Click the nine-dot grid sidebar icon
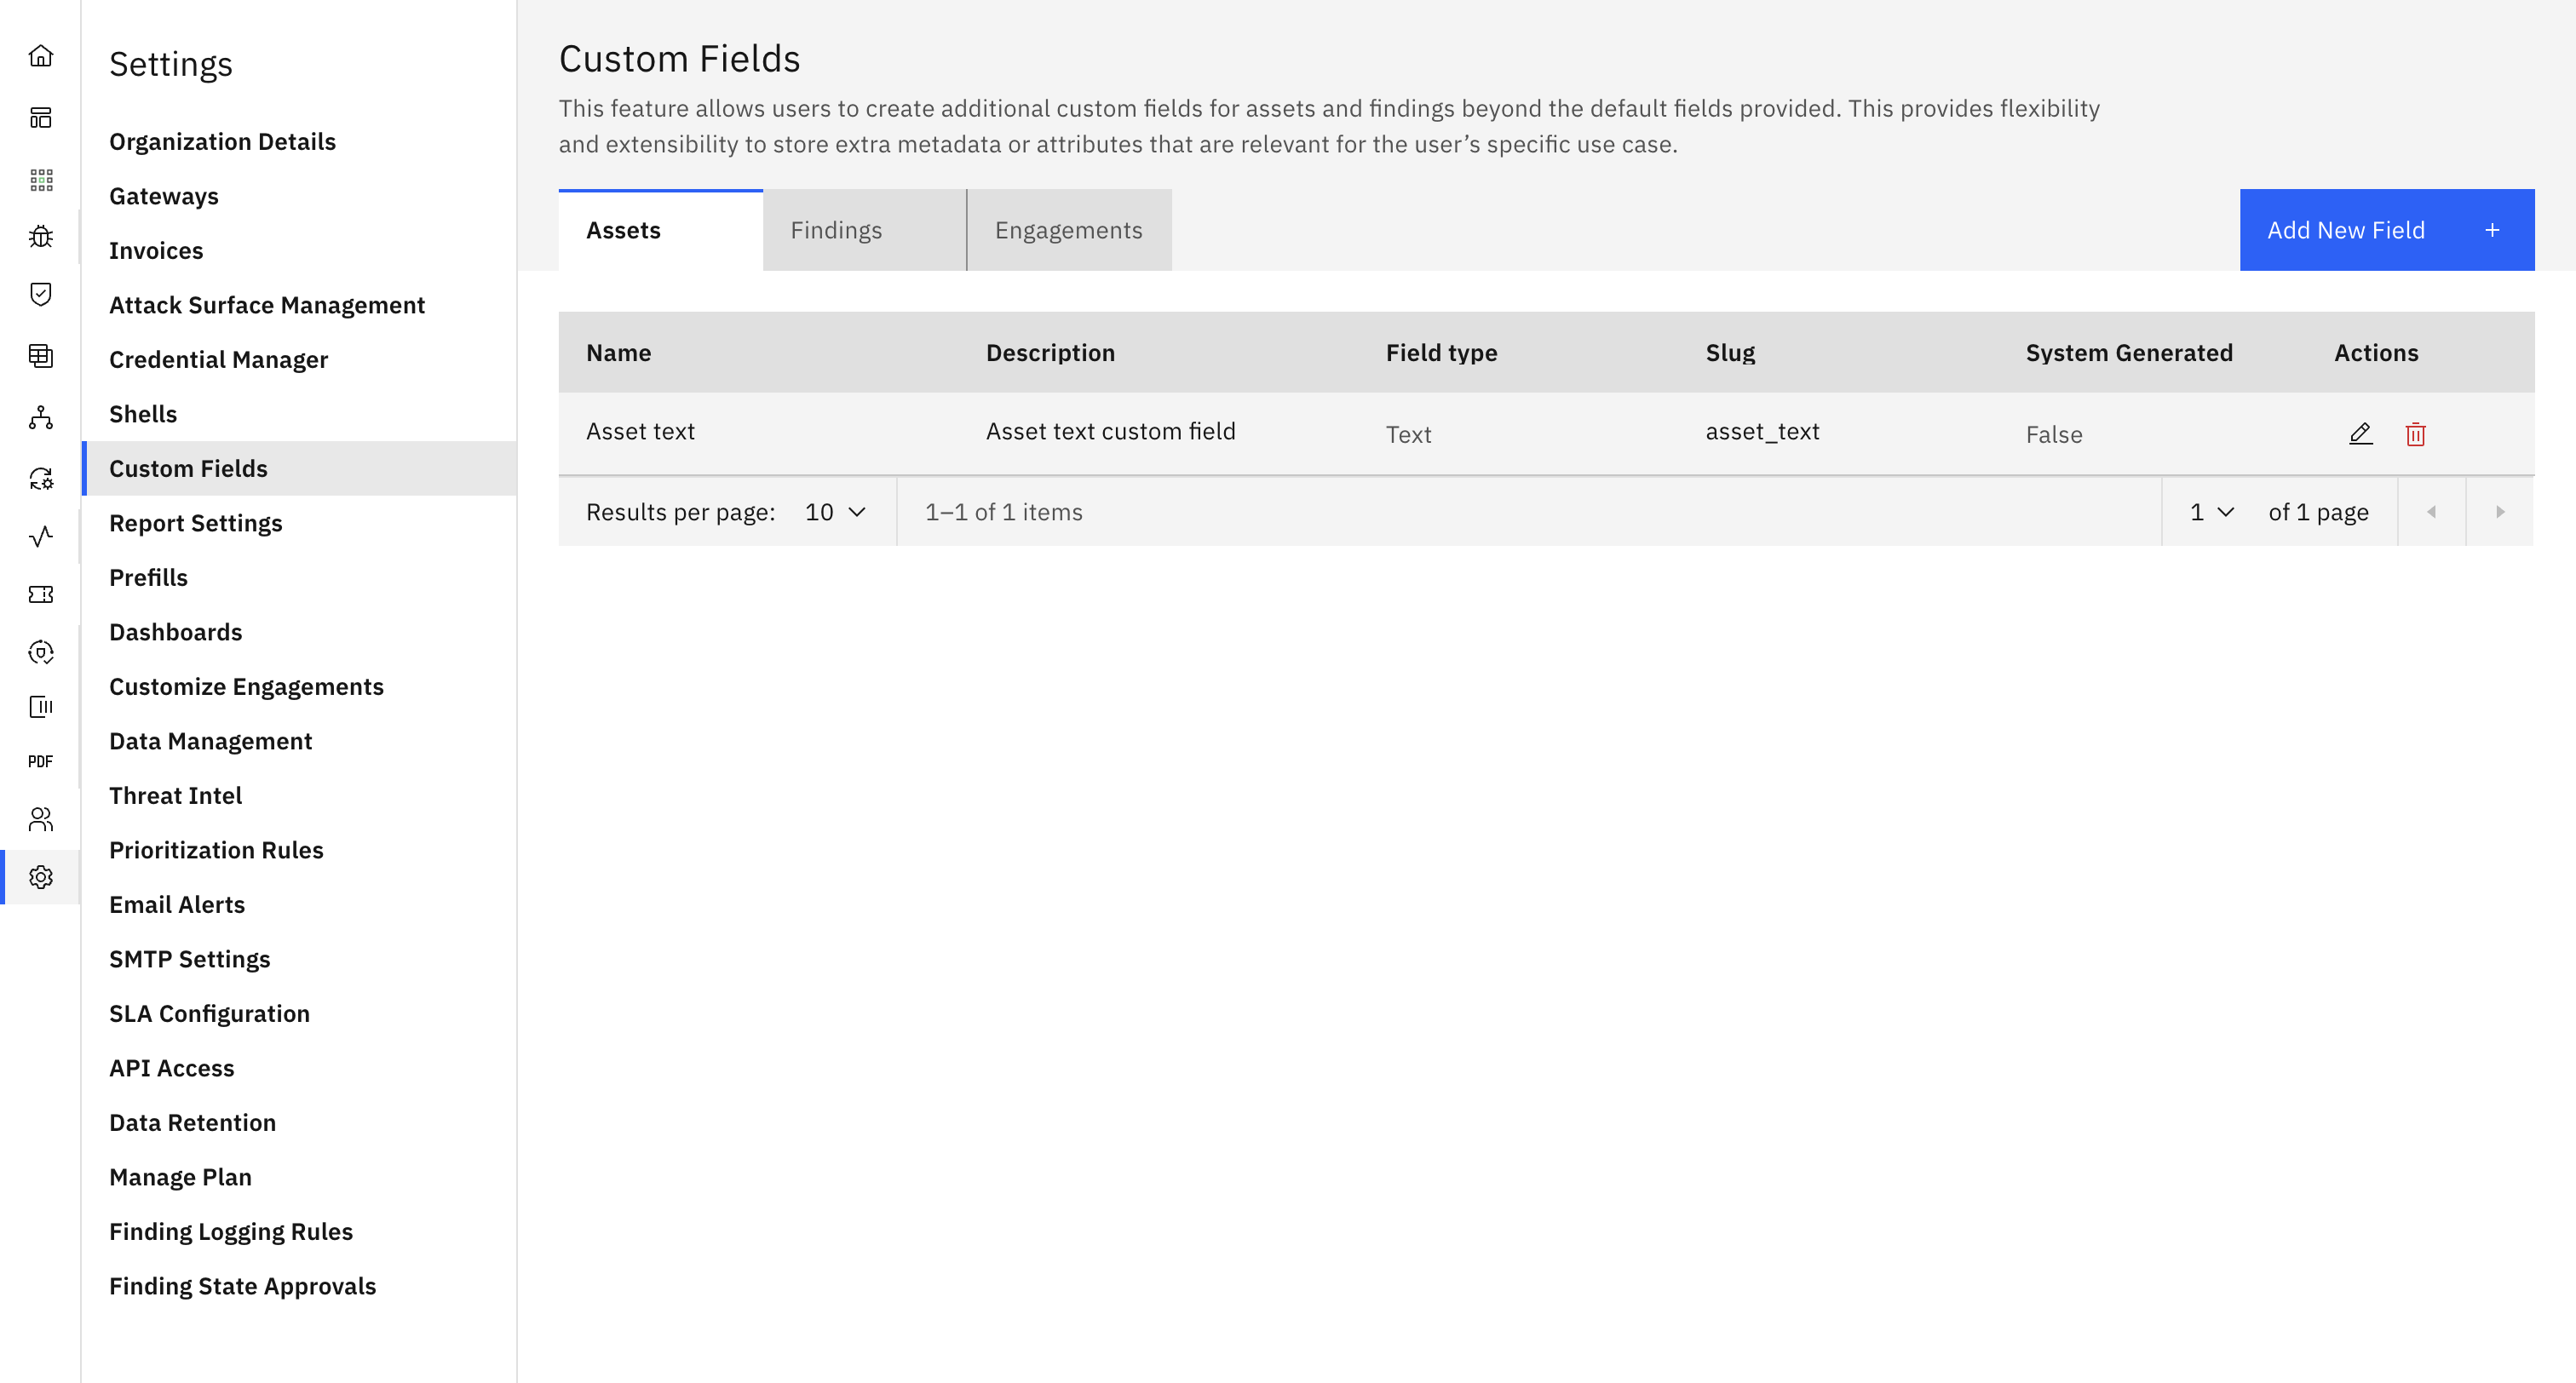2576x1383 pixels. (x=41, y=180)
